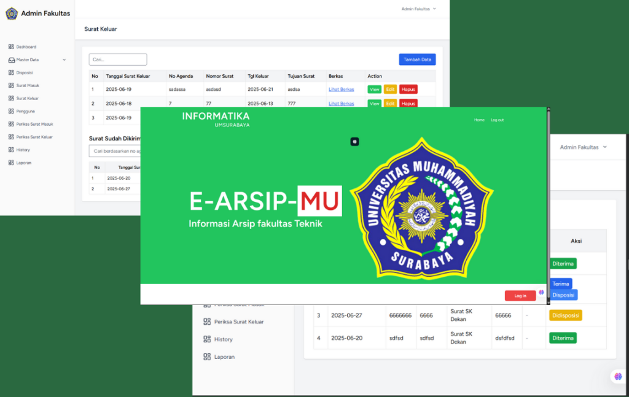This screenshot has height=397, width=629.
Task: Click the Tanggal Surat Keluar column header
Action: [128, 76]
